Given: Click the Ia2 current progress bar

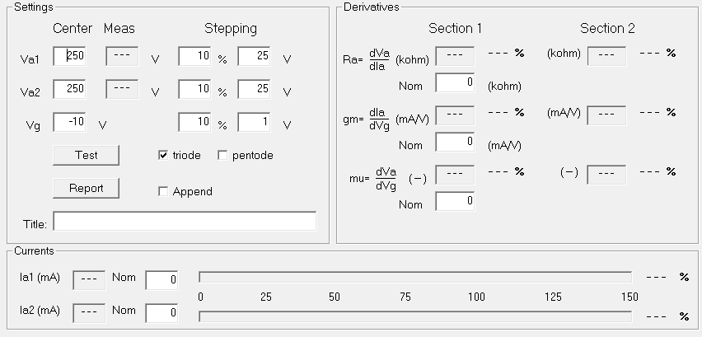Looking at the screenshot, I should 415,315.
